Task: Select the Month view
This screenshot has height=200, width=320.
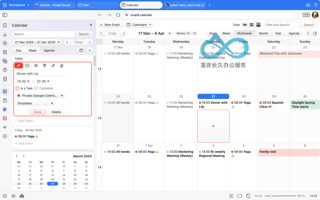Action: 263,33
